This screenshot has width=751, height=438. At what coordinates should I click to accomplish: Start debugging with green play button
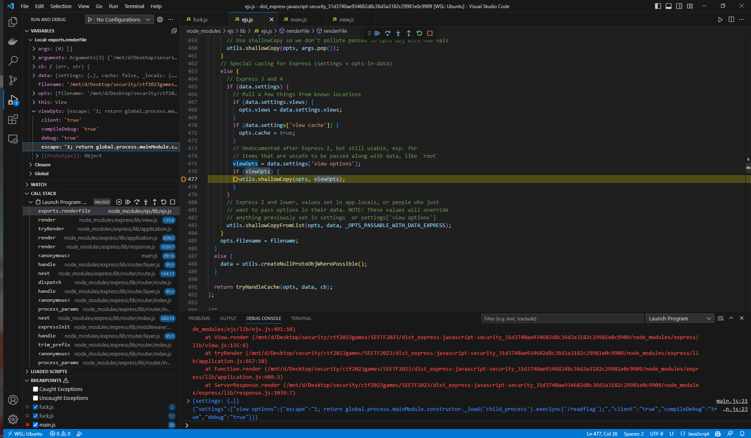pyautogui.click(x=90, y=19)
